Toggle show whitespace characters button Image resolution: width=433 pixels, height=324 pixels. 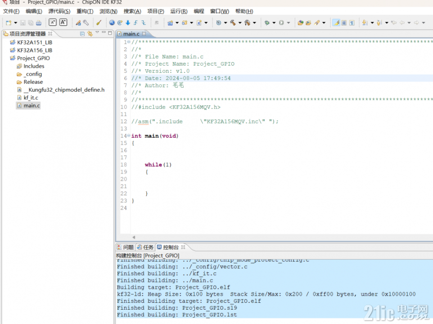[352, 22]
